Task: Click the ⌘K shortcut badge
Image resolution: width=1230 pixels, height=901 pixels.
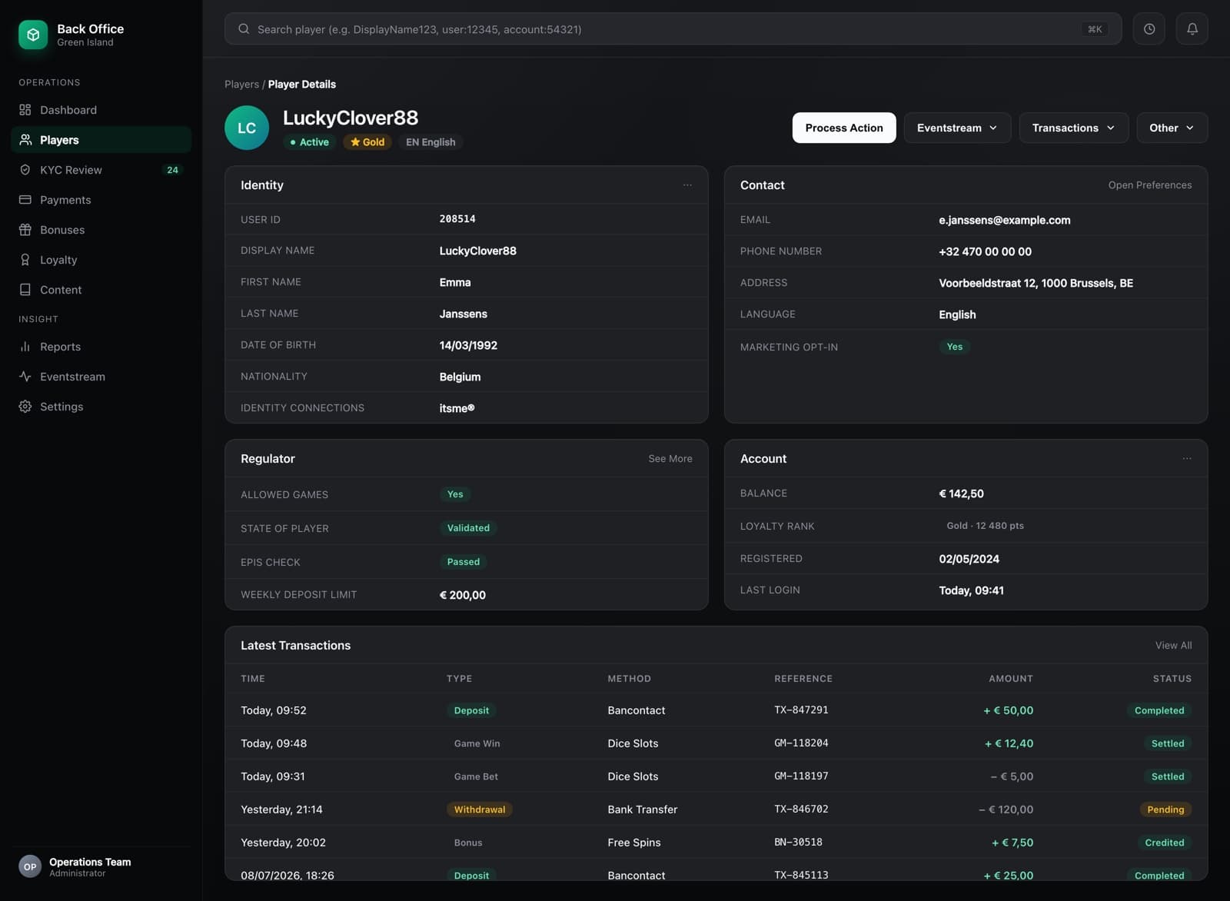Action: pyautogui.click(x=1095, y=29)
